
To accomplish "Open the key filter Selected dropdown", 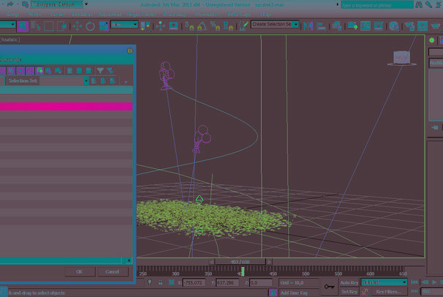I will 385,282.
